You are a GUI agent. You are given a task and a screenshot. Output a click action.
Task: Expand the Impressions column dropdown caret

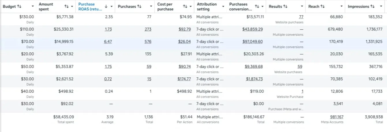point(382,6)
